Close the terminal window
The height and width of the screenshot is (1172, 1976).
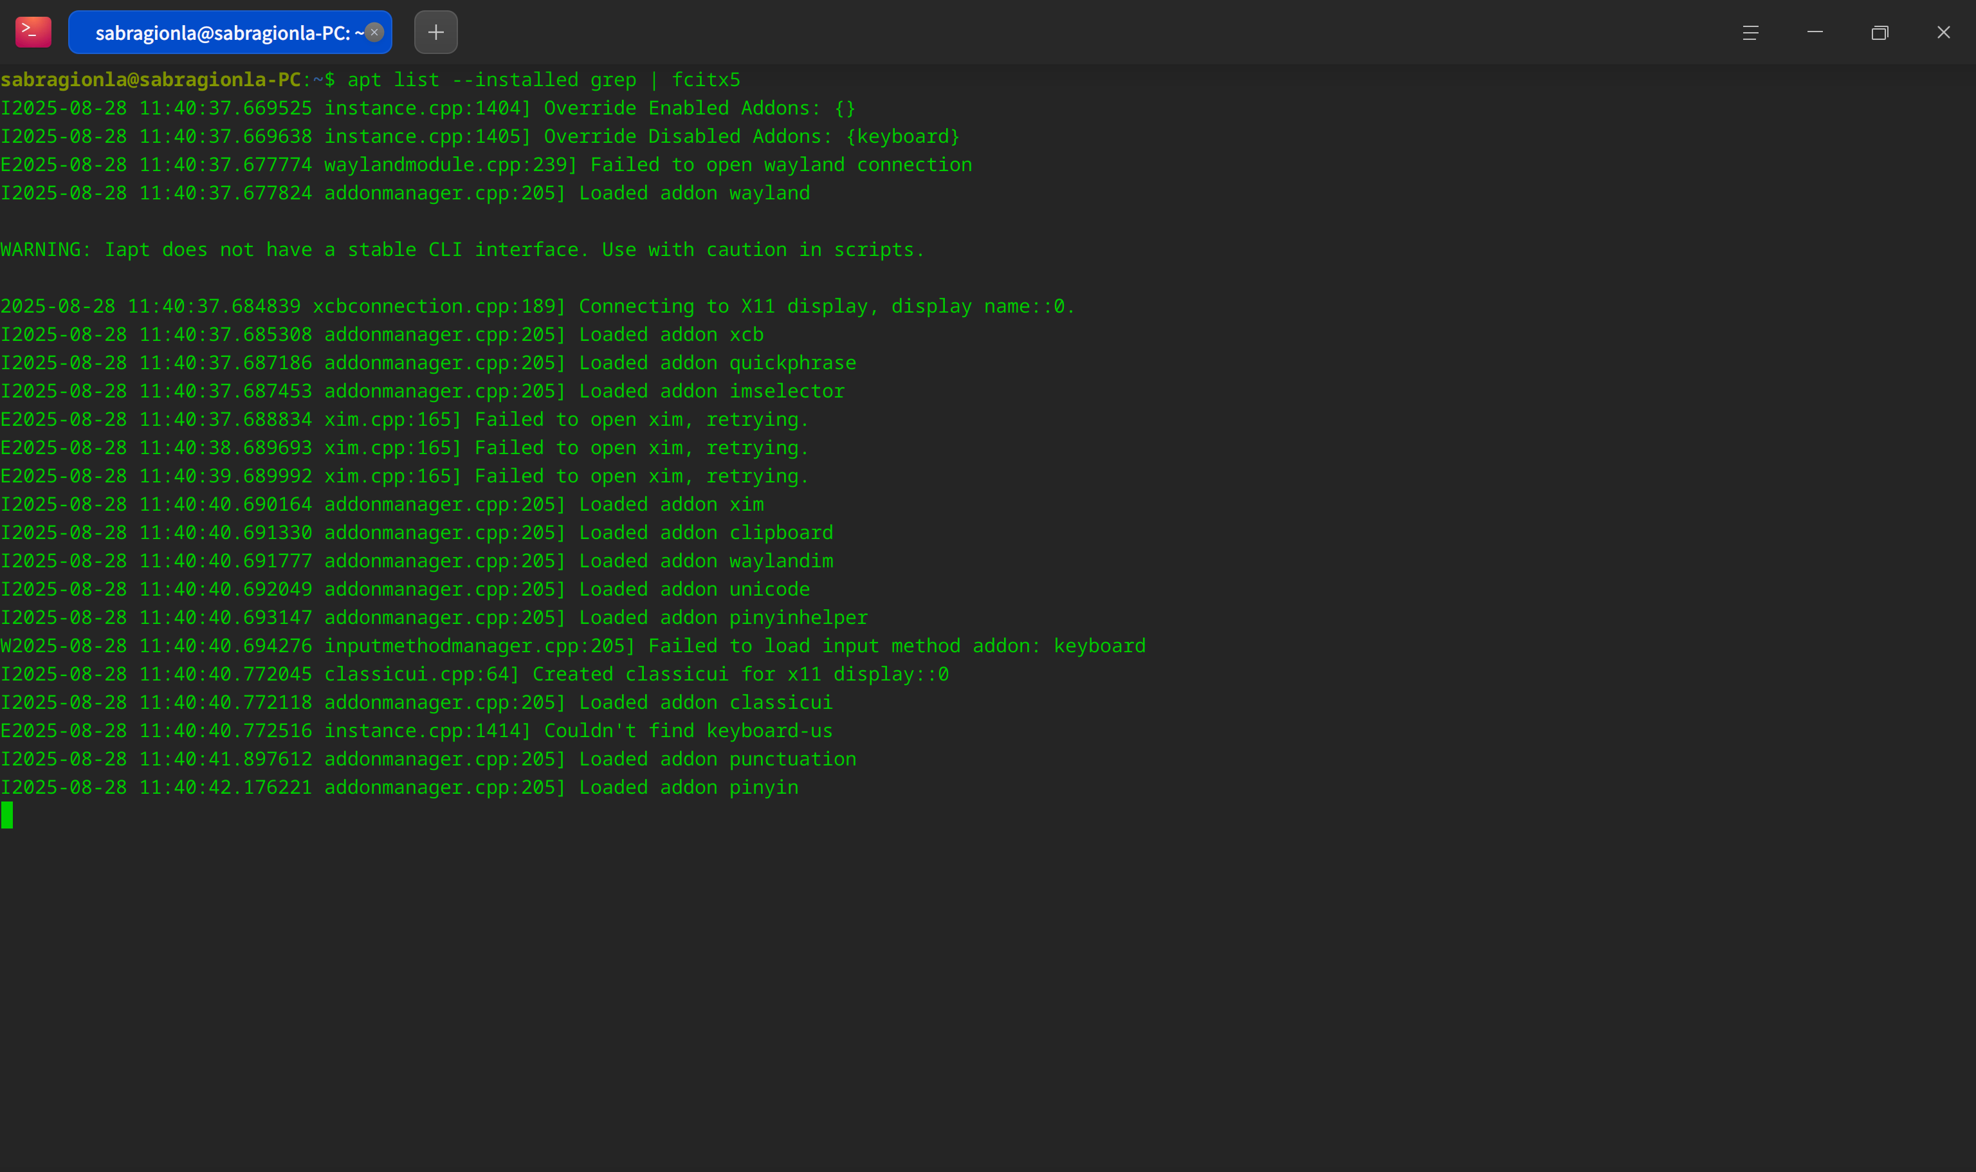1944,32
